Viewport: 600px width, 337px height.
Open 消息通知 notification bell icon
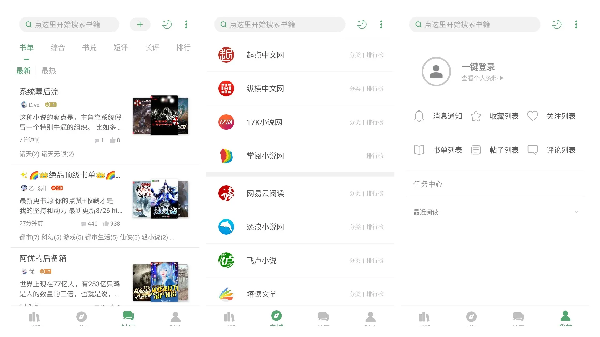419,116
